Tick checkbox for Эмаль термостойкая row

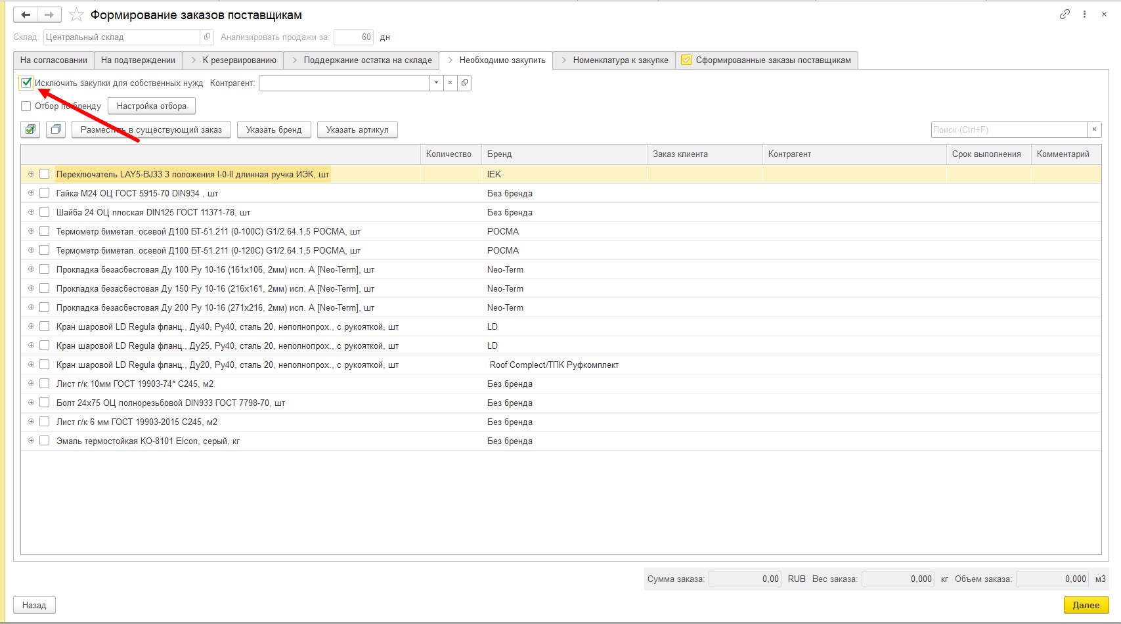pyautogui.click(x=45, y=441)
